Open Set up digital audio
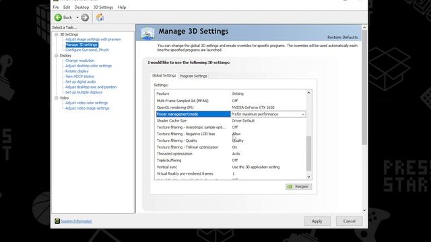This screenshot has width=431, height=242. point(81,82)
